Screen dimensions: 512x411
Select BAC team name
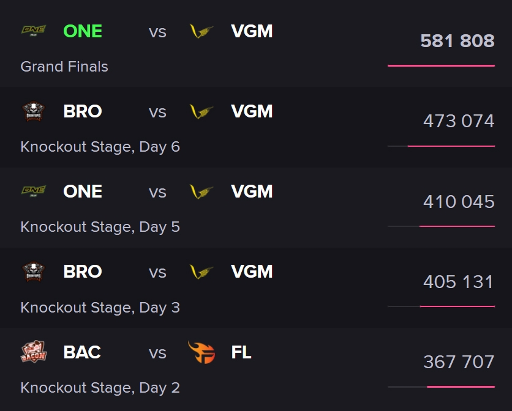click(82, 352)
